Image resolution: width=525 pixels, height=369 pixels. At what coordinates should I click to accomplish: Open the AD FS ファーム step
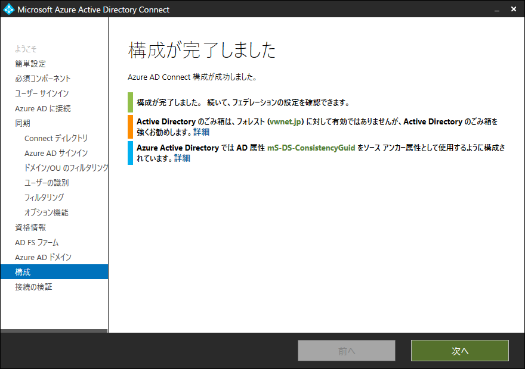click(x=37, y=242)
